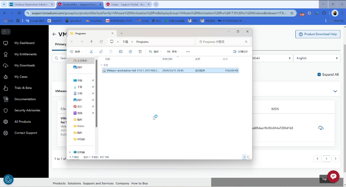The width and height of the screenshot is (346, 187).
Task: Open cookie settings icon at bottom left
Action: click(x=9, y=179)
